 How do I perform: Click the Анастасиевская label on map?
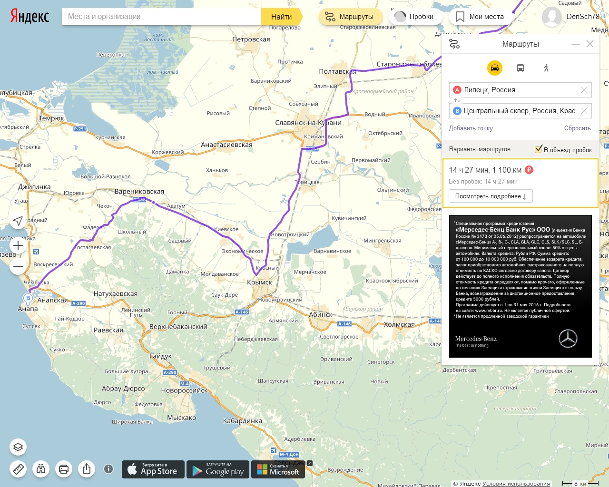tap(226, 145)
